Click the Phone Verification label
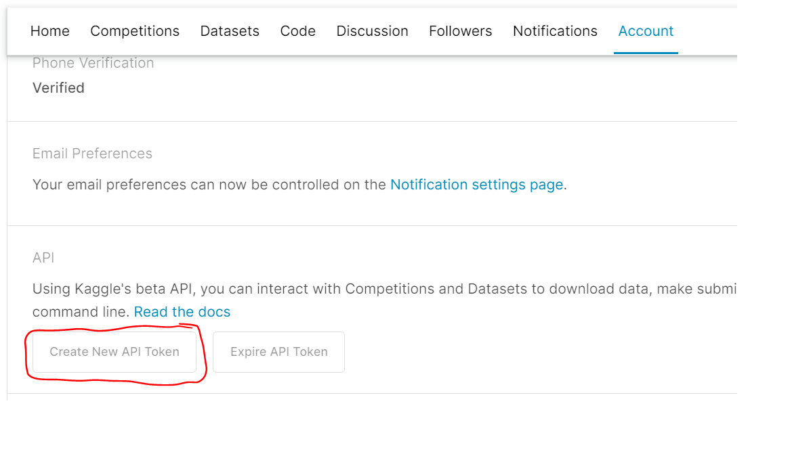811x456 pixels. 93,62
